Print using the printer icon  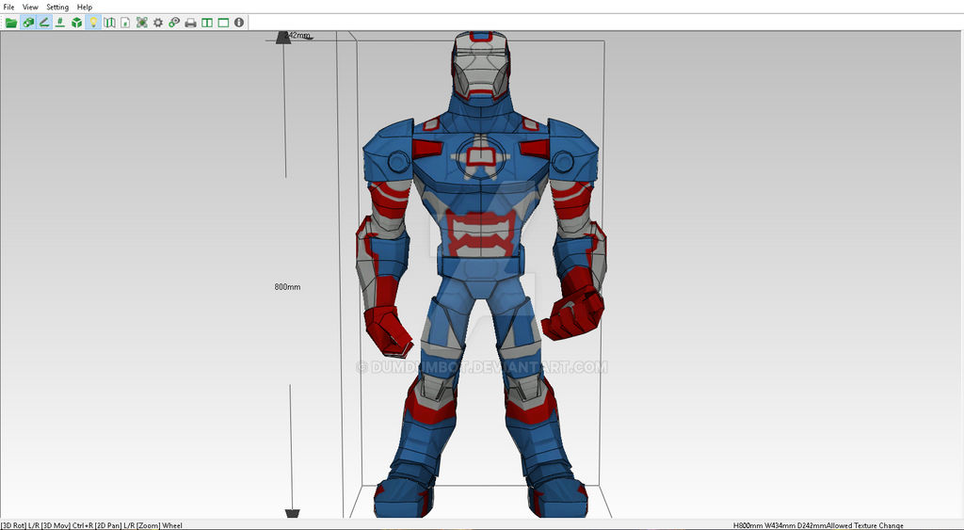click(190, 23)
